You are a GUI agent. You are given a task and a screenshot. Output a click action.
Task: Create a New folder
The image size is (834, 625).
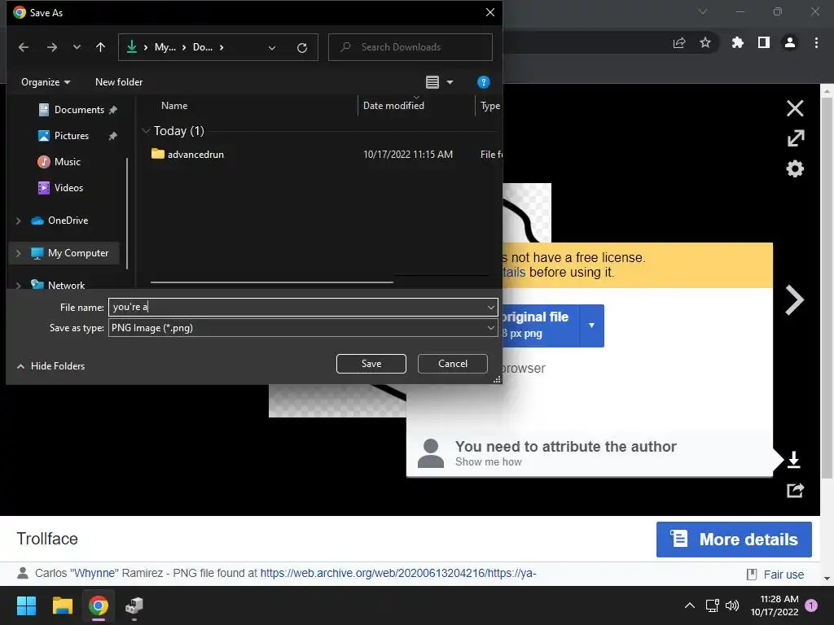pos(119,82)
